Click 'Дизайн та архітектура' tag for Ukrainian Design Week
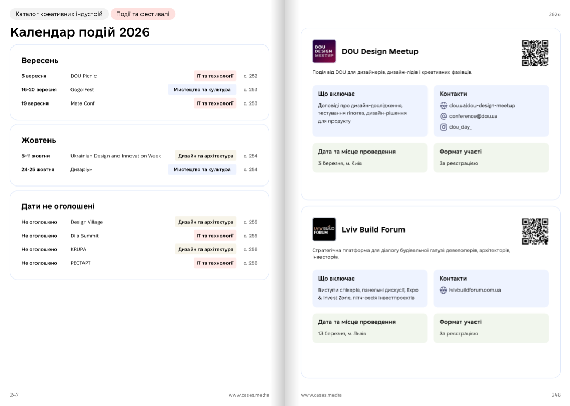This screenshot has width=570, height=406. coord(206,156)
